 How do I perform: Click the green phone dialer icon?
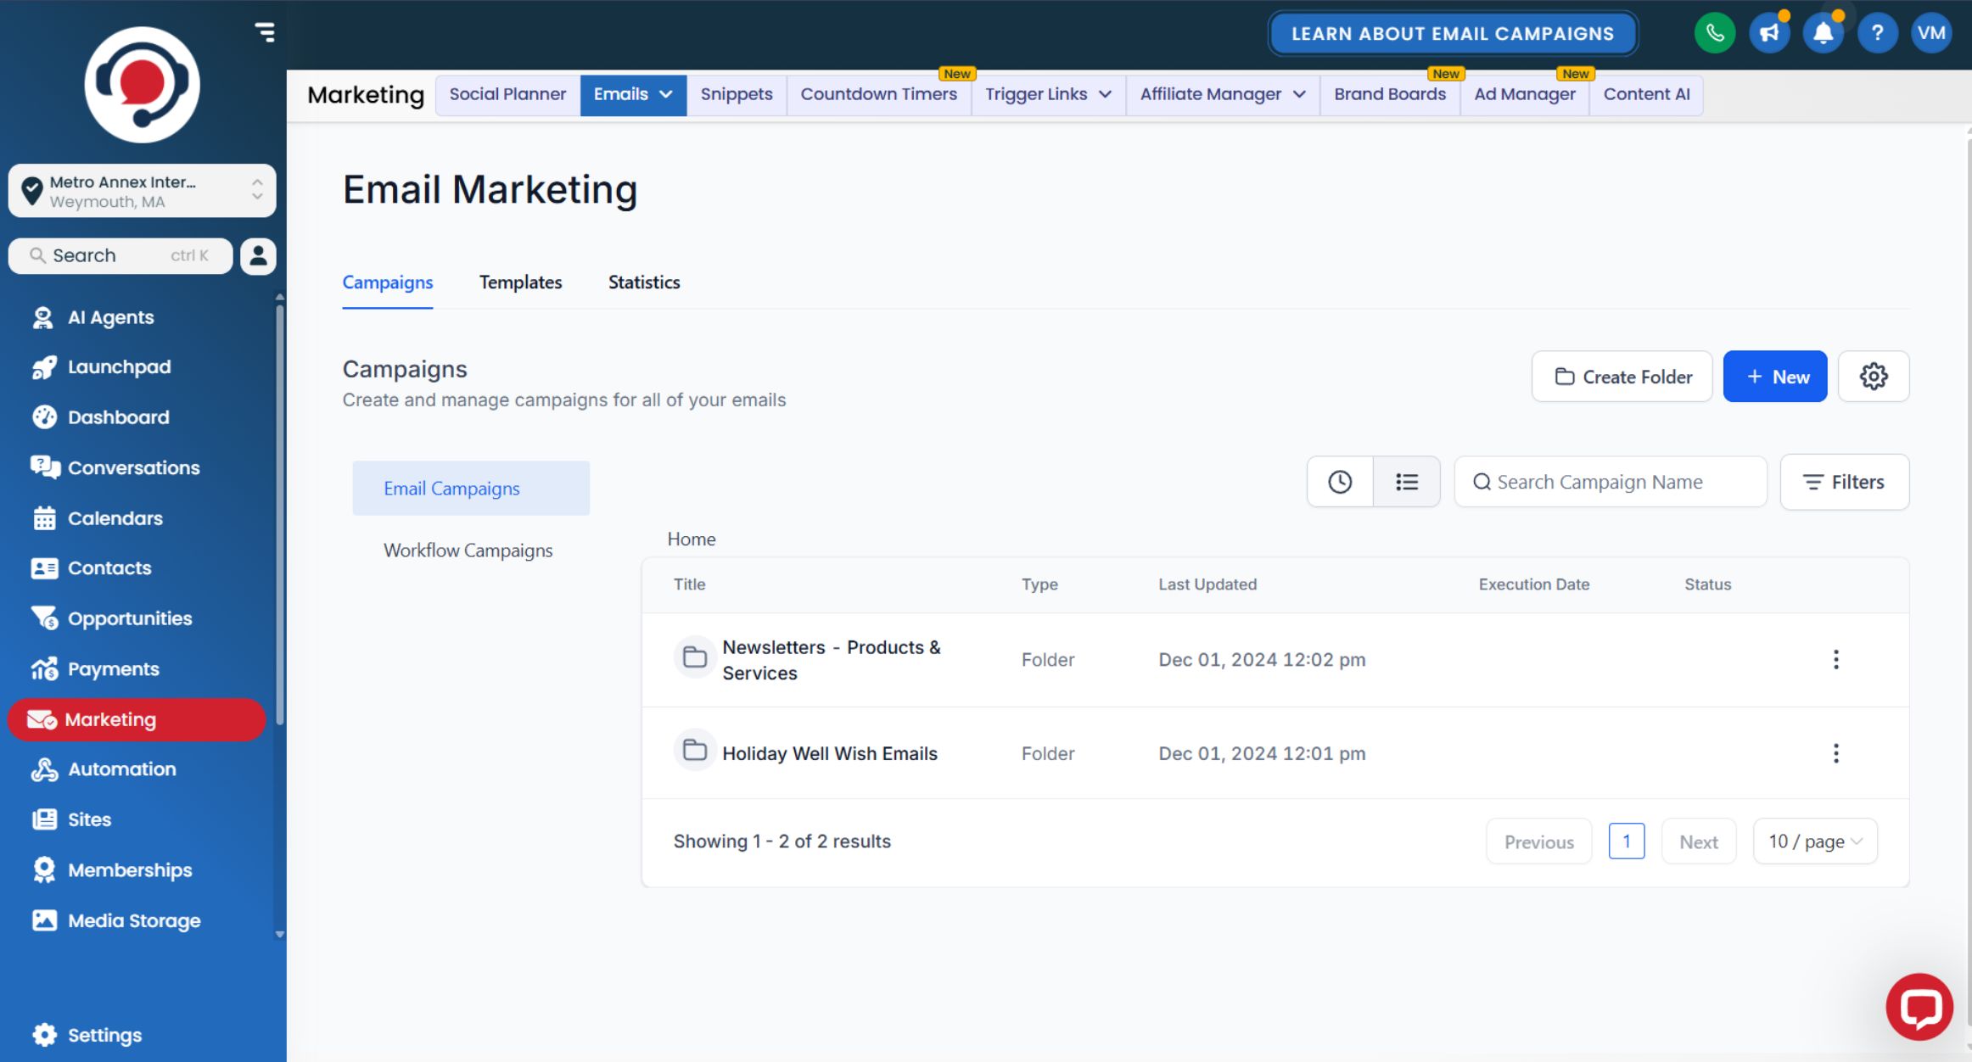(x=1715, y=34)
